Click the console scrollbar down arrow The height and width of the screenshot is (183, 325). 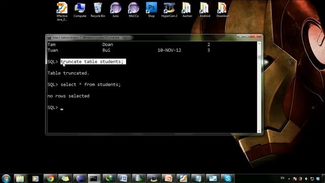click(259, 131)
